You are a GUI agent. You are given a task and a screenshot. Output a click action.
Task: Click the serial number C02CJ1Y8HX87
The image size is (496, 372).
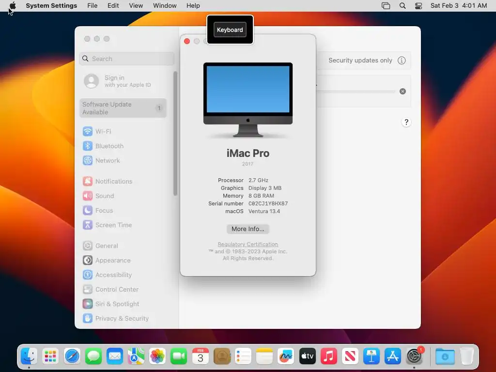[x=268, y=203]
